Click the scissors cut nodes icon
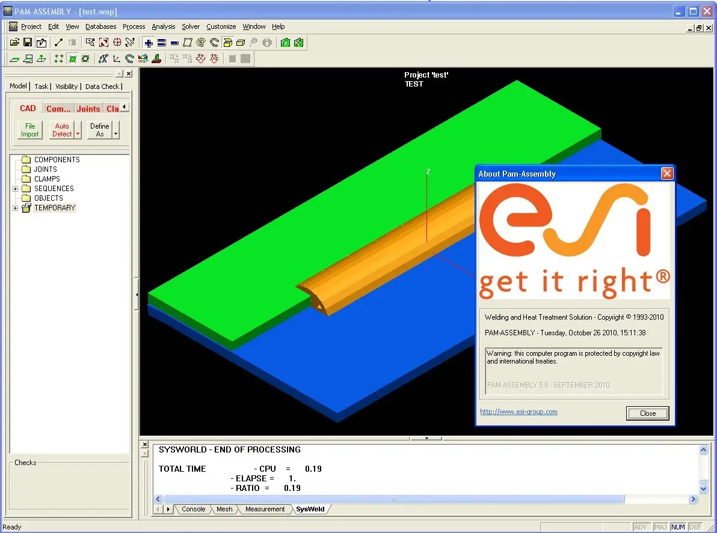Screen dimensions: 717x533 tap(103, 59)
